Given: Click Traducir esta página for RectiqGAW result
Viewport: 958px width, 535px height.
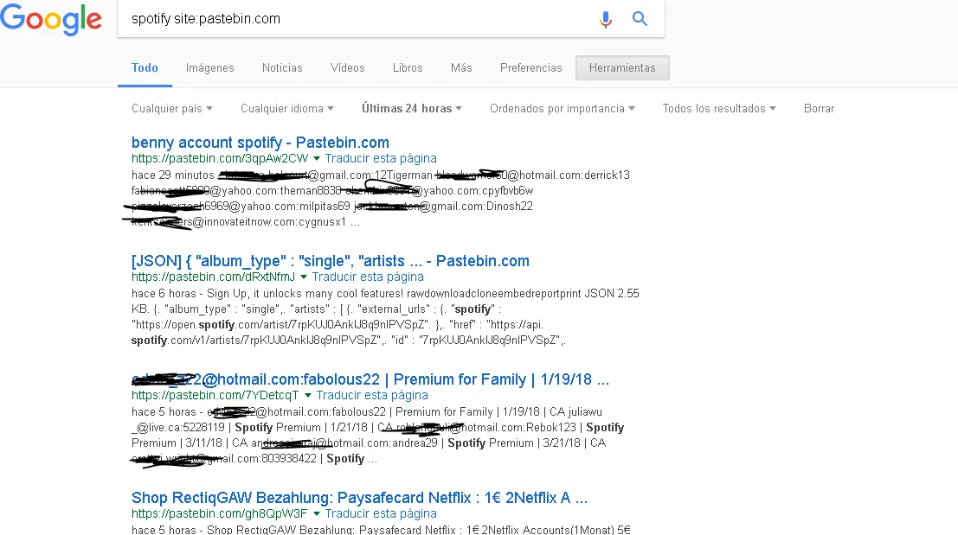Looking at the screenshot, I should 381,513.
